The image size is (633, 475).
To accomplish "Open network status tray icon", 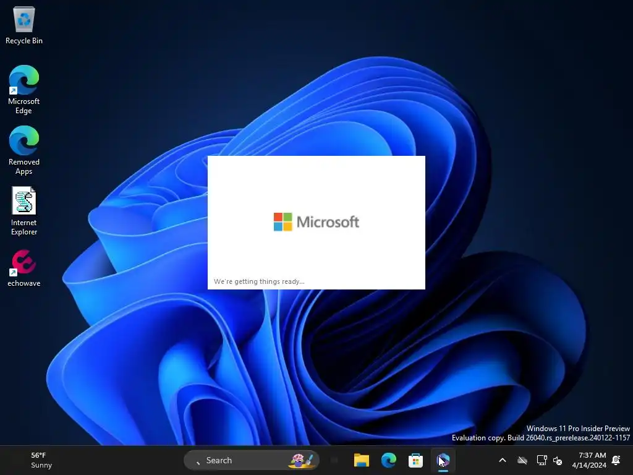I will (542, 460).
